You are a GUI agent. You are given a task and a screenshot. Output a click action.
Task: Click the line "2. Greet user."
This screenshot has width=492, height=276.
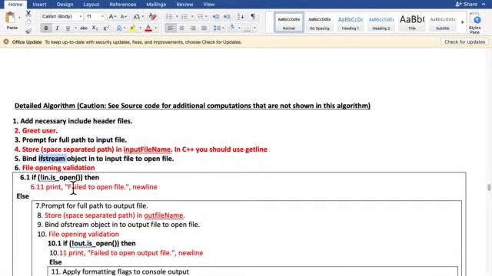36,130
